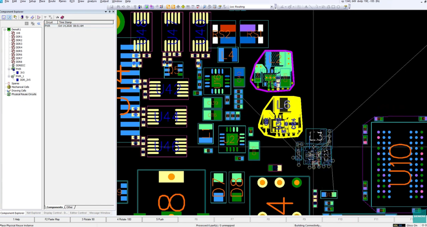Click the Undo arrow in the toolbar
Screen dimensions: 427x227
pos(123,7)
